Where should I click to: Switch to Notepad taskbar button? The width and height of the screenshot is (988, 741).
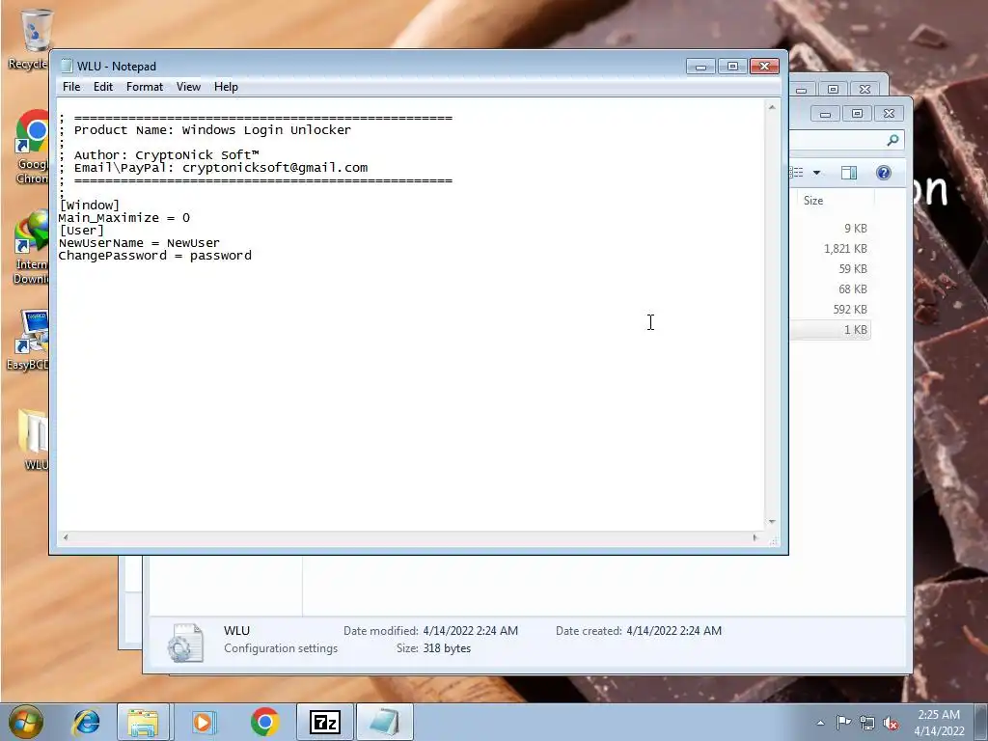click(385, 722)
